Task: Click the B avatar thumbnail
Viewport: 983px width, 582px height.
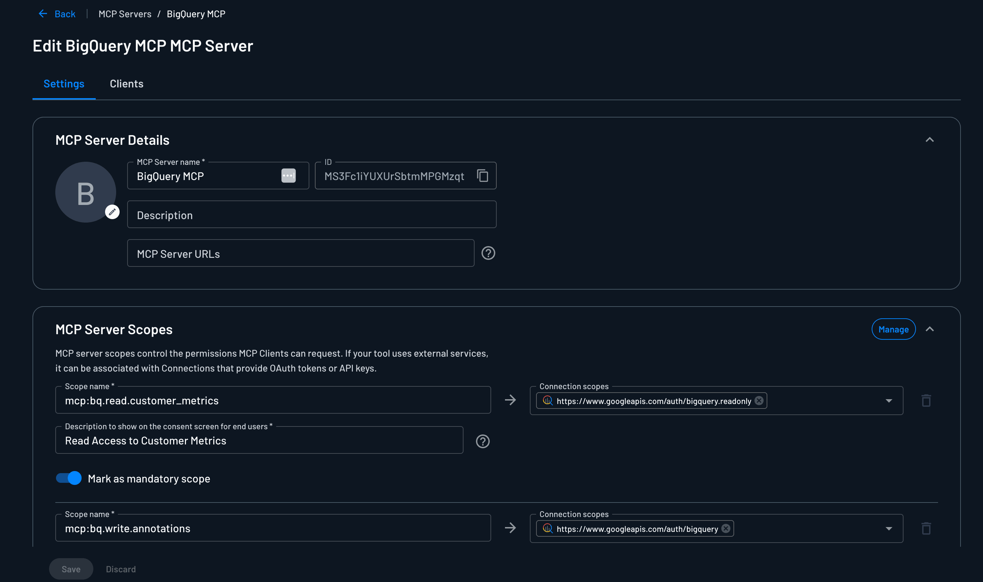Action: pos(85,192)
